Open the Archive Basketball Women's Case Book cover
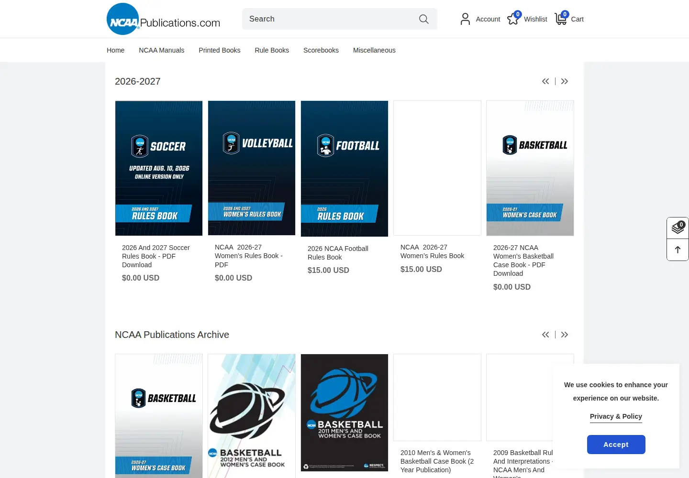This screenshot has width=689, height=478. 159,416
